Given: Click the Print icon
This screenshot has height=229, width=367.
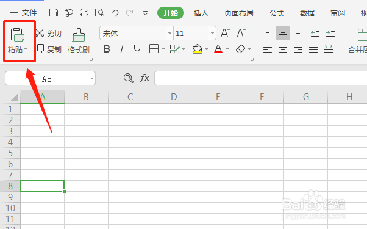Looking at the screenshot, I should tap(84, 13).
